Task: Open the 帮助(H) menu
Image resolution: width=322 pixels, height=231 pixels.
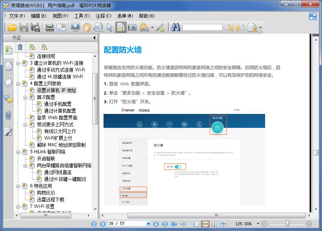Action: tap(147, 16)
